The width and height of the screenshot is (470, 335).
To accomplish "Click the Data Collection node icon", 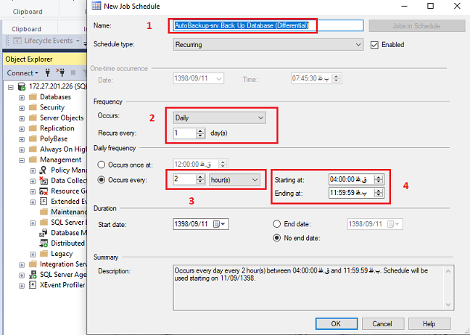I will point(43,181).
